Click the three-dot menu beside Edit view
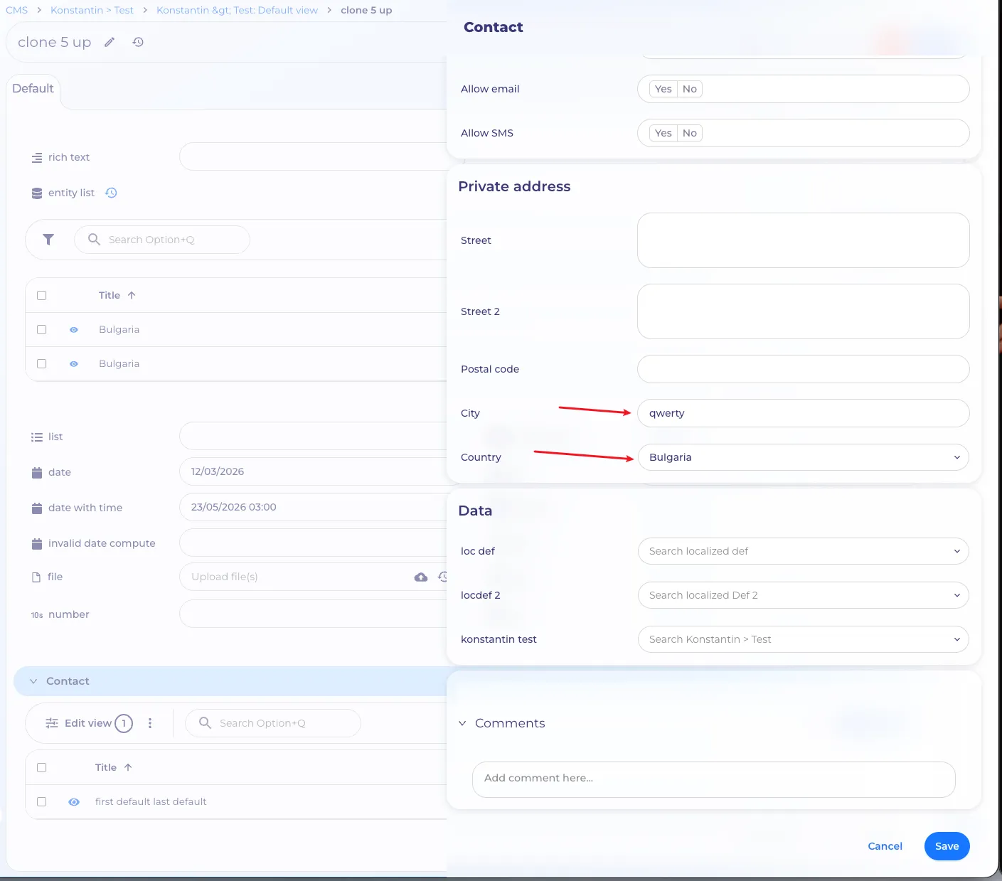1002x881 pixels. click(x=150, y=723)
